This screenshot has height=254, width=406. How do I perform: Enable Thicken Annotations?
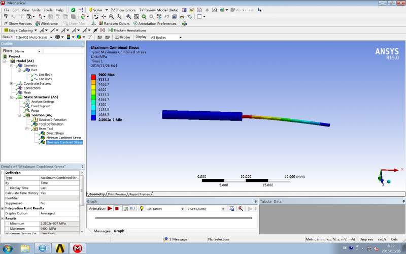[x=126, y=30]
